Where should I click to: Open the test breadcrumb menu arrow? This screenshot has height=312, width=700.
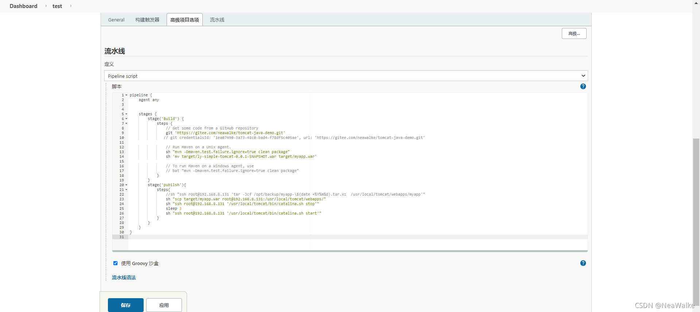point(71,6)
